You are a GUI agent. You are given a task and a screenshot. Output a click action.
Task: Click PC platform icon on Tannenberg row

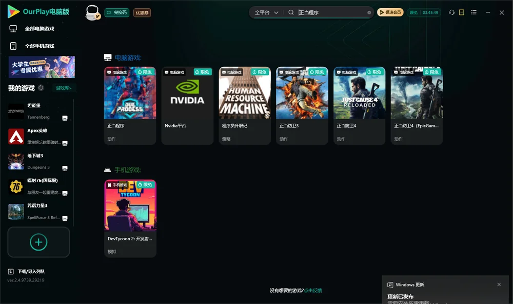click(x=65, y=118)
